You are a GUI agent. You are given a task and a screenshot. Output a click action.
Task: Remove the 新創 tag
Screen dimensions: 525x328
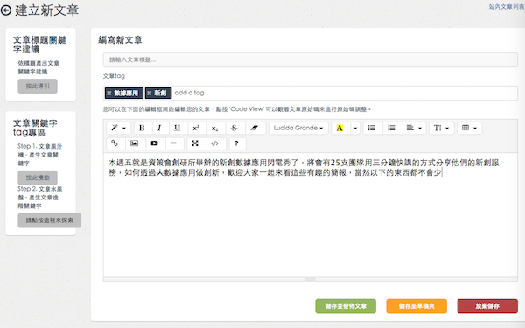click(150, 93)
